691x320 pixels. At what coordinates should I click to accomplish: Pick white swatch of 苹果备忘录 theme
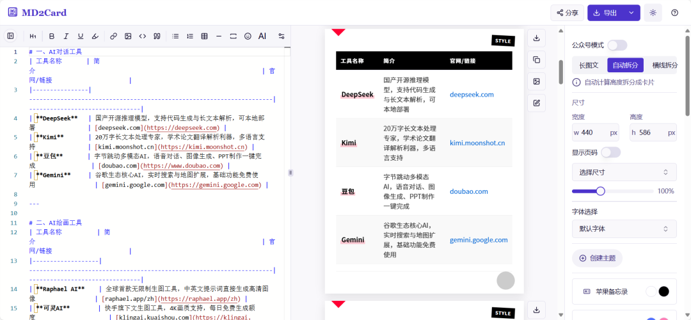click(651, 291)
